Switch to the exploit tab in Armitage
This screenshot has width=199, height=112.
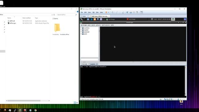tap(93, 64)
